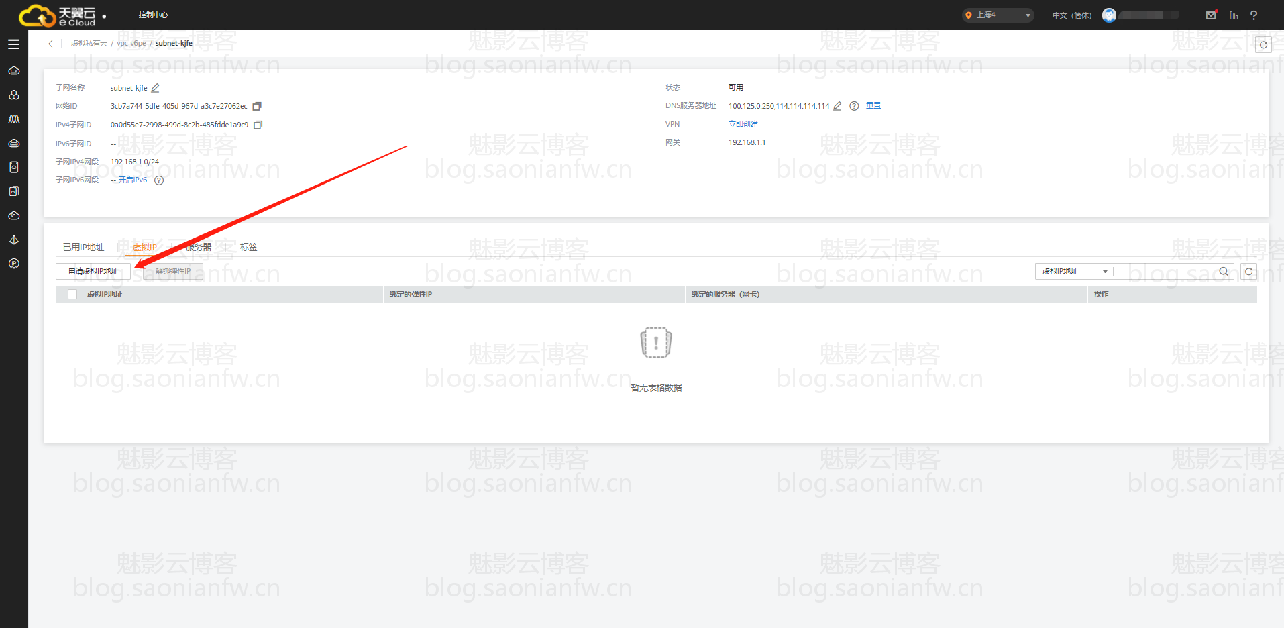1284x628 pixels.
Task: Click the eCloud logo in the header
Action: click(58, 15)
